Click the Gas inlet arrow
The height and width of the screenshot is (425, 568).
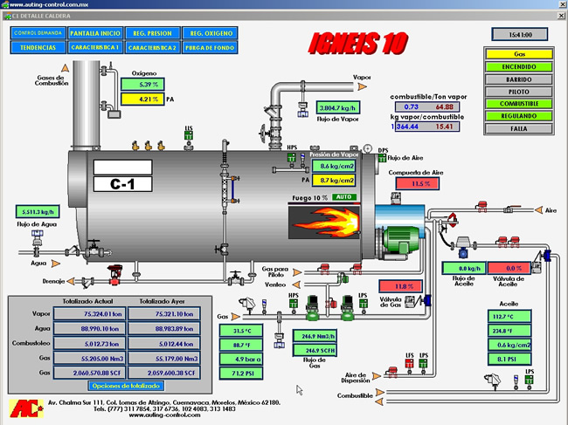tap(235, 317)
